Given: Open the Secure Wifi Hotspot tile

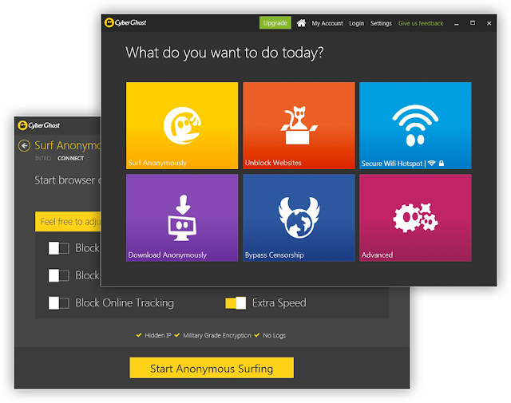Looking at the screenshot, I should pyautogui.click(x=415, y=125).
